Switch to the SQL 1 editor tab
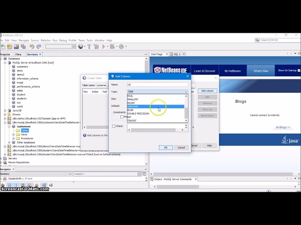 pyautogui.click(x=177, y=54)
